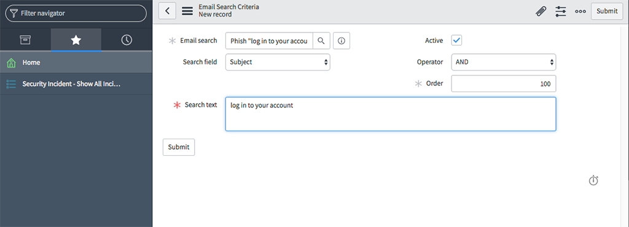
Task: Uncheck the Active checkbox
Action: [x=456, y=40]
